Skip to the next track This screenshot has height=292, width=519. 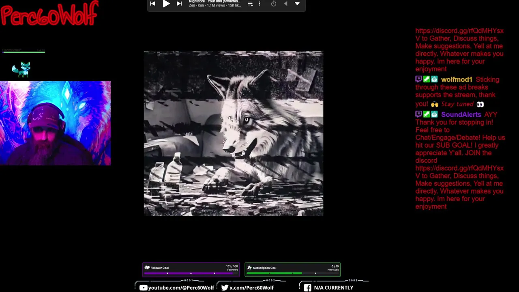click(x=179, y=4)
